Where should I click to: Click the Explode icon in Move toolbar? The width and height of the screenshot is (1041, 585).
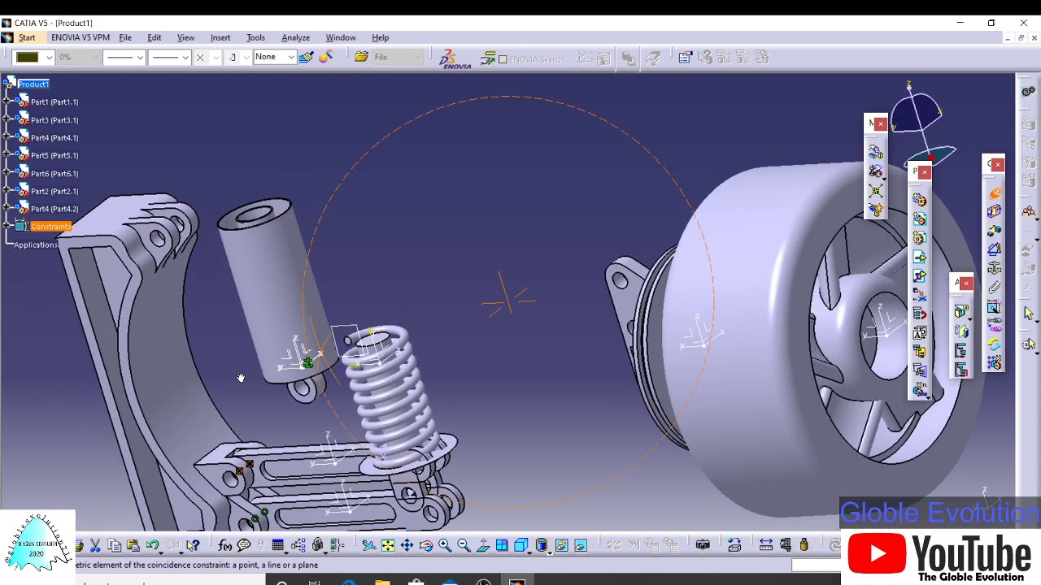pos(875,190)
